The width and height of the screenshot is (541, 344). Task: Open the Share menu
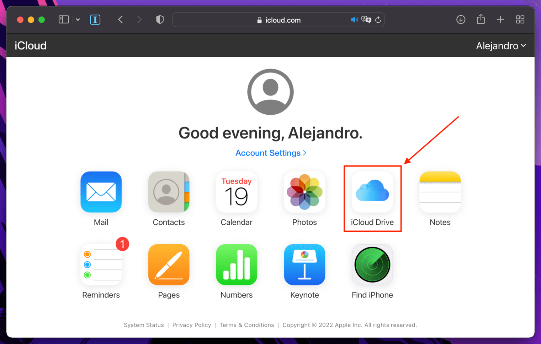481,19
